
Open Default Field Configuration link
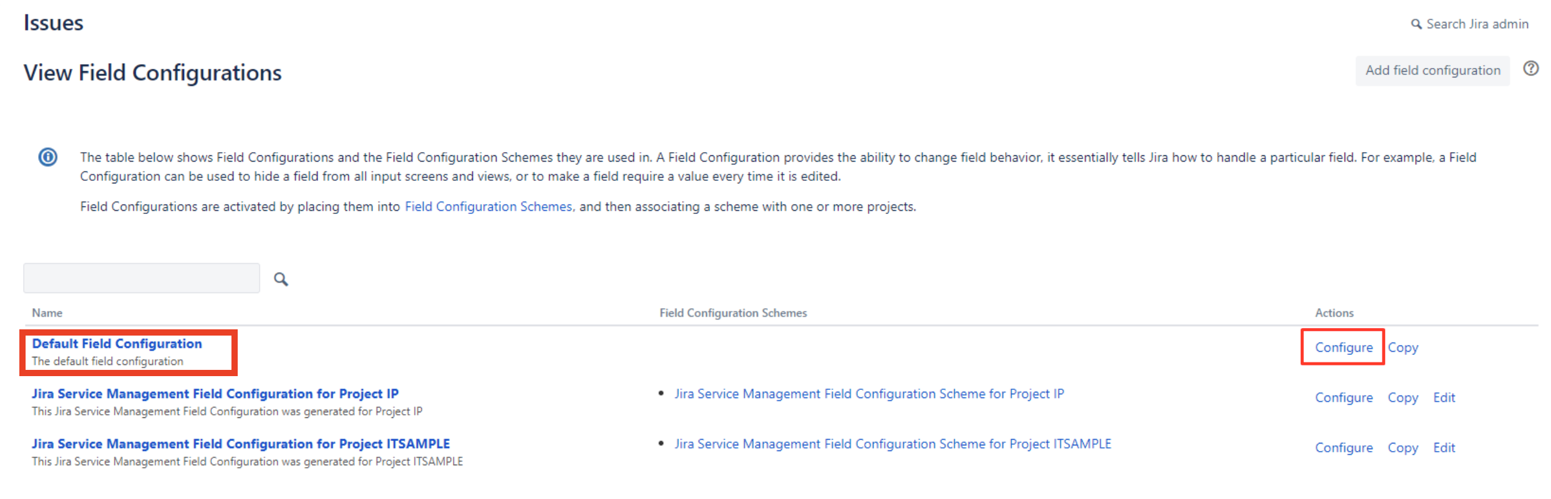[117, 344]
